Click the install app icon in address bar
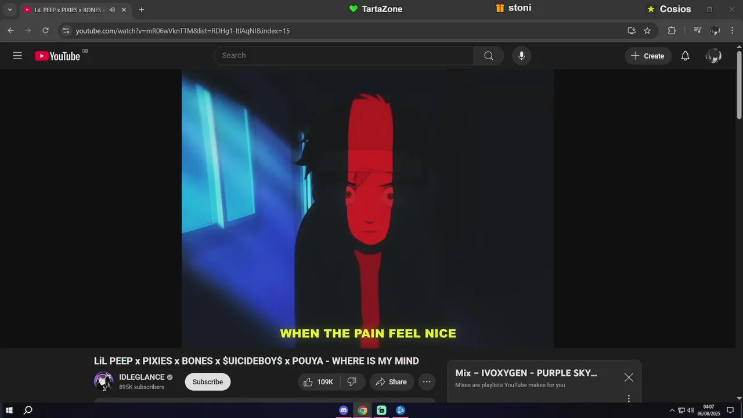The height and width of the screenshot is (418, 743). 632,31
